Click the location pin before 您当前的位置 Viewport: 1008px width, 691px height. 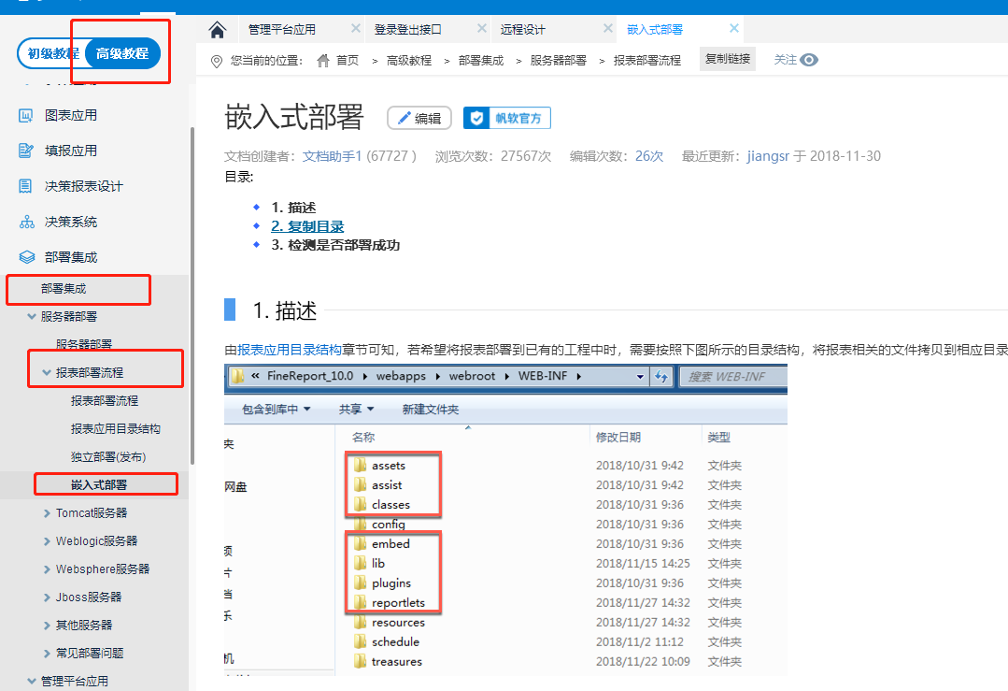point(217,59)
